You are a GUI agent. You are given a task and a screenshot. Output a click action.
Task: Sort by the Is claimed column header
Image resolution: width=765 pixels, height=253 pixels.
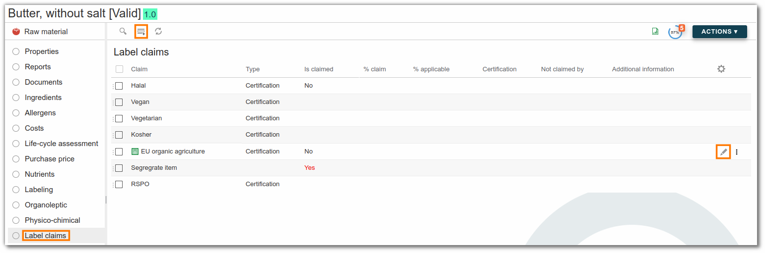coord(319,69)
